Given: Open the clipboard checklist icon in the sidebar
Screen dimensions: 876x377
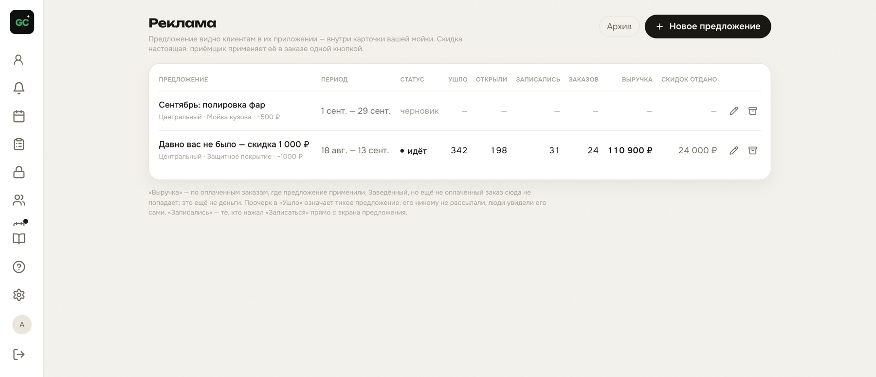Looking at the screenshot, I should click(x=18, y=144).
